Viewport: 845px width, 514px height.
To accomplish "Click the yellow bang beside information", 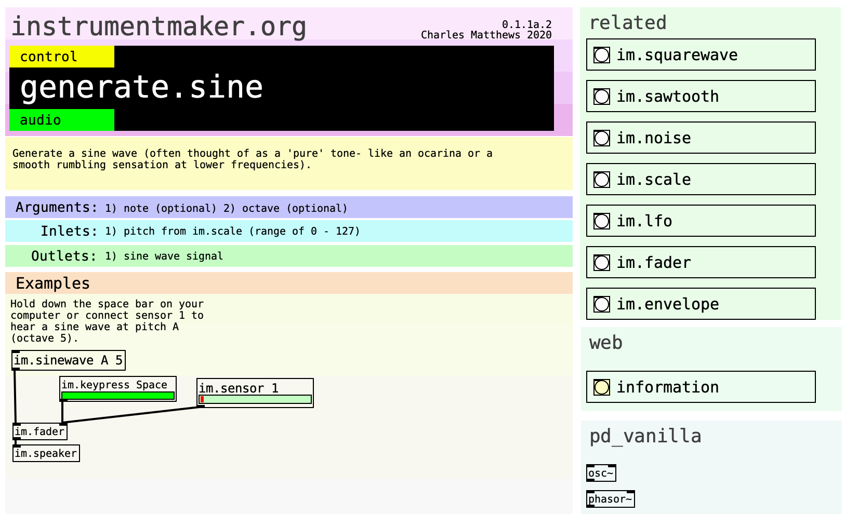I will pyautogui.click(x=602, y=387).
